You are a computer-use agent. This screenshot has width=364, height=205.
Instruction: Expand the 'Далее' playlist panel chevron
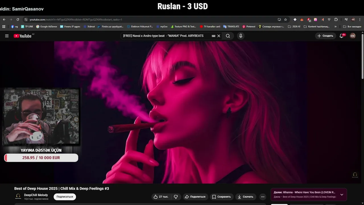pyautogui.click(x=342, y=195)
